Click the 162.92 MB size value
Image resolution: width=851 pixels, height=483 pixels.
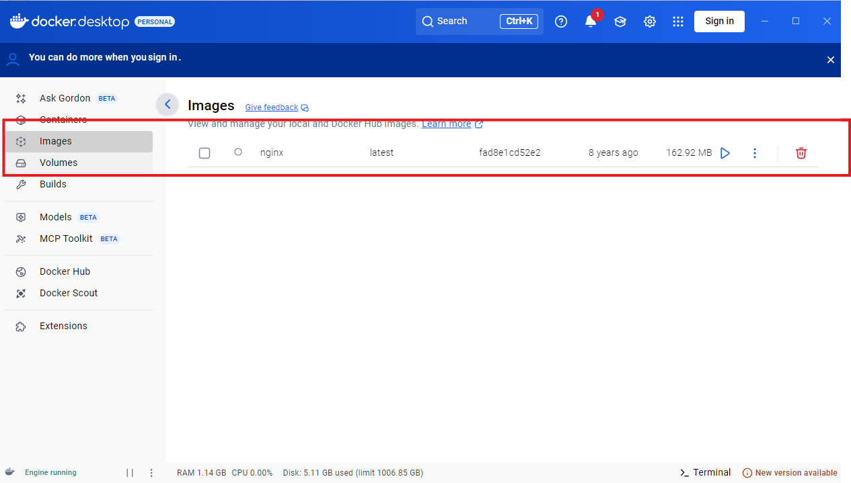point(689,152)
